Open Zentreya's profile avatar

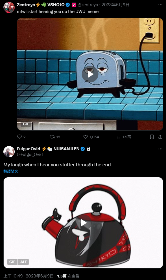9,8
